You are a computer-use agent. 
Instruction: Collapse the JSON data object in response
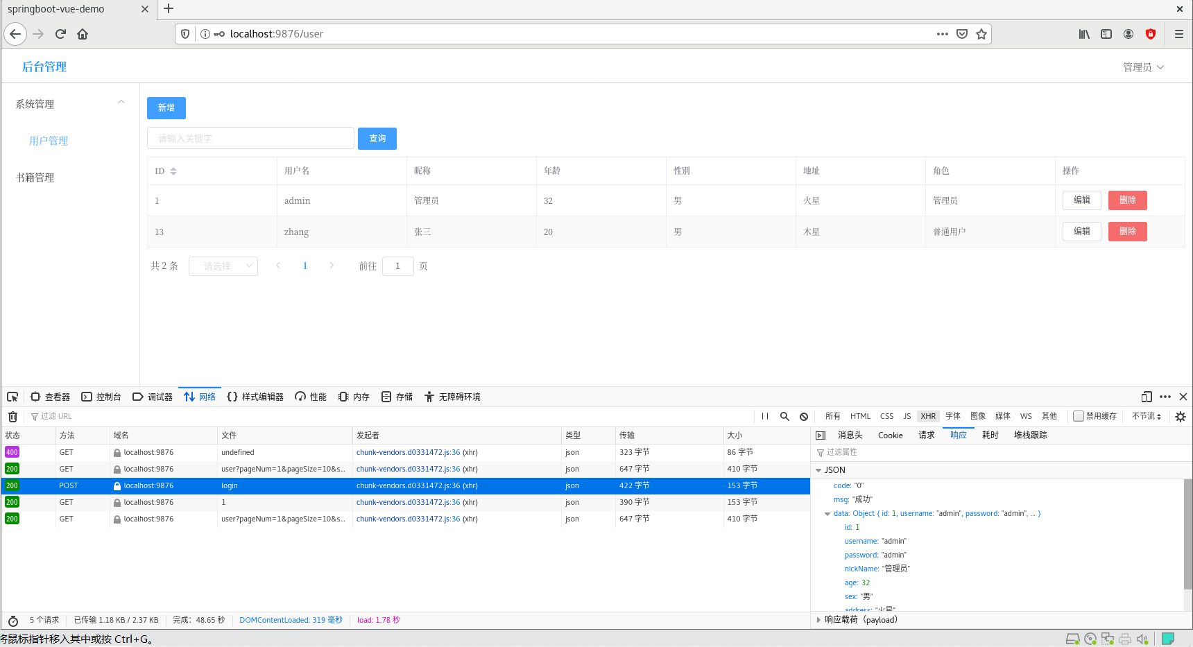click(x=827, y=513)
